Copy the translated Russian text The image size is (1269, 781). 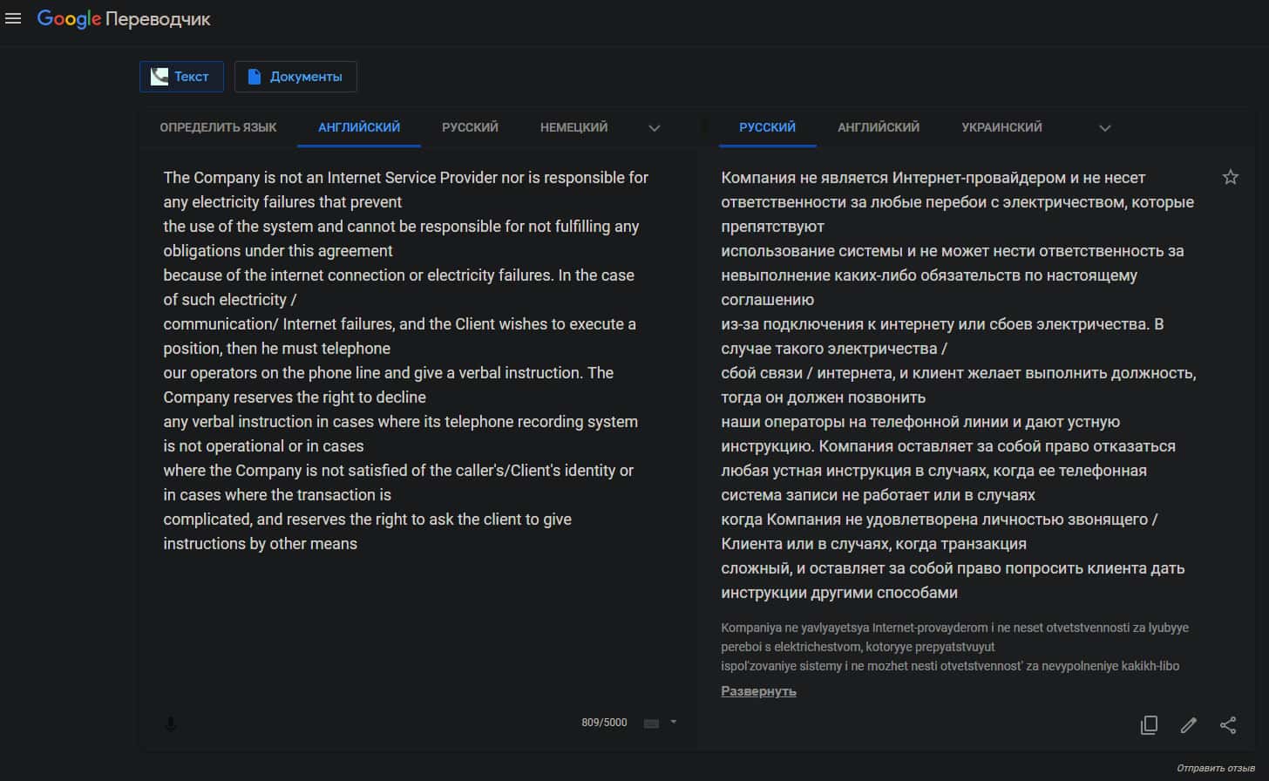(1149, 725)
